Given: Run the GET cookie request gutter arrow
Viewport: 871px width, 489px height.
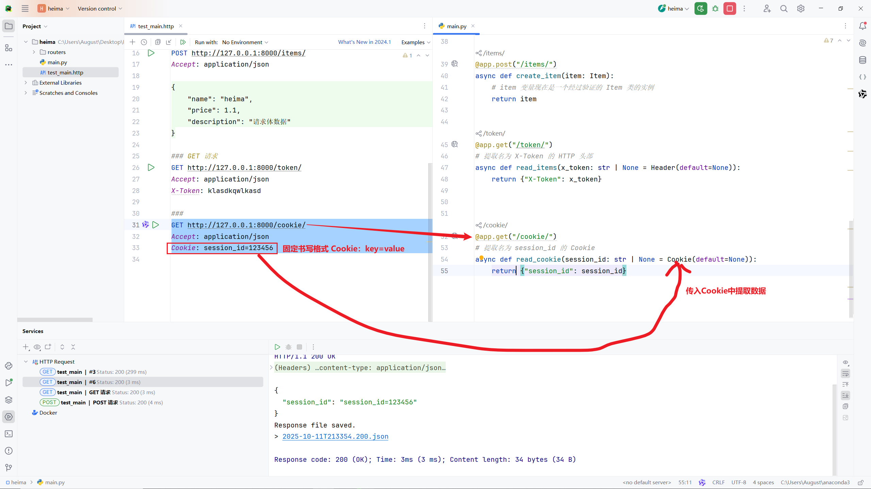Looking at the screenshot, I should 155,225.
